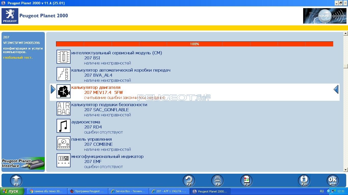This screenshot has height=195, width=348.
Task: Click the right blue arrow of selected row
Action: [x=336, y=89]
